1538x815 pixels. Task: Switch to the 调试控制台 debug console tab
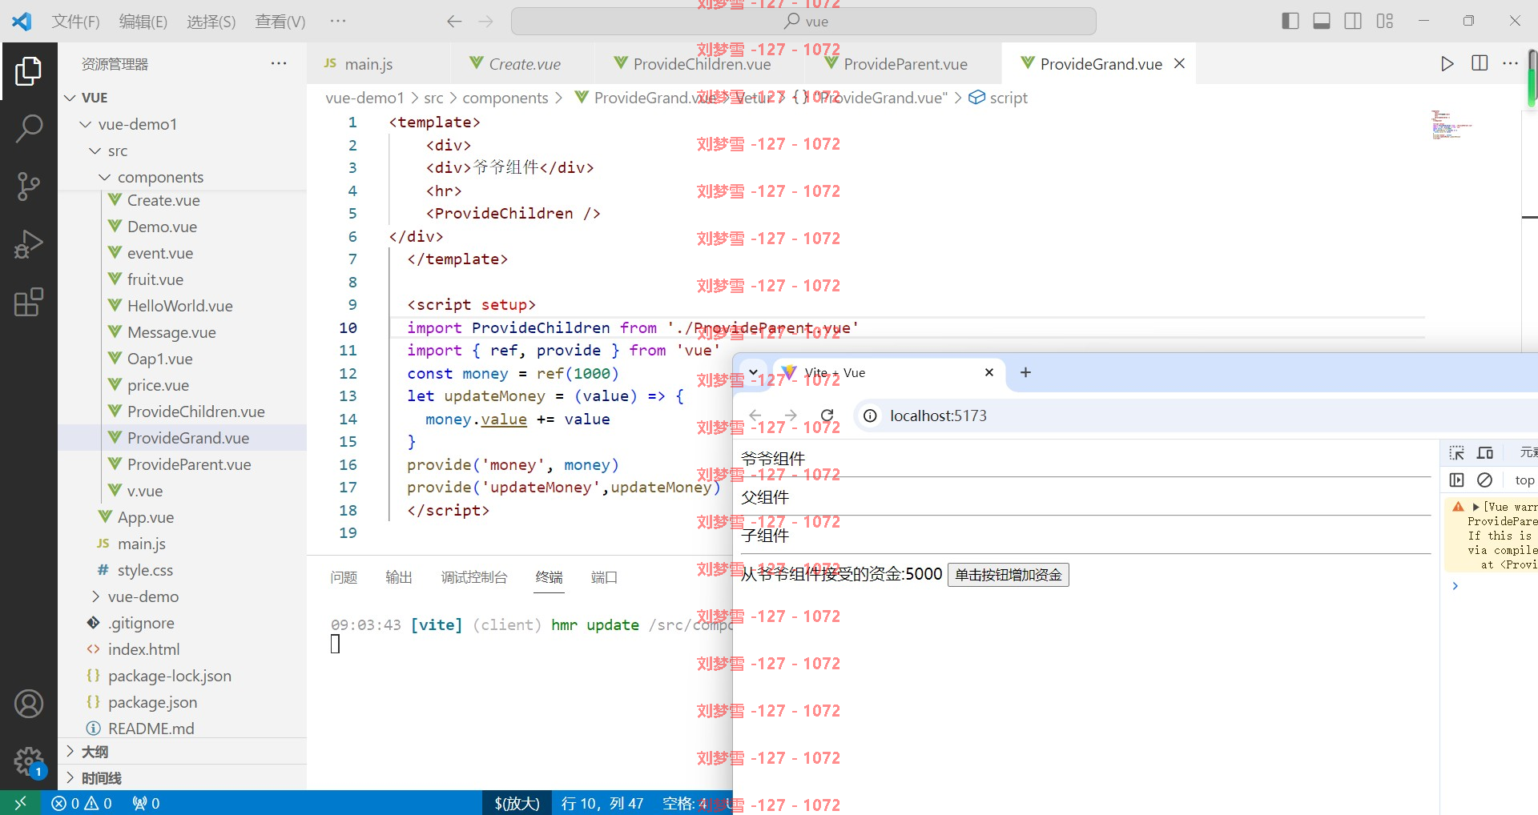coord(474,577)
